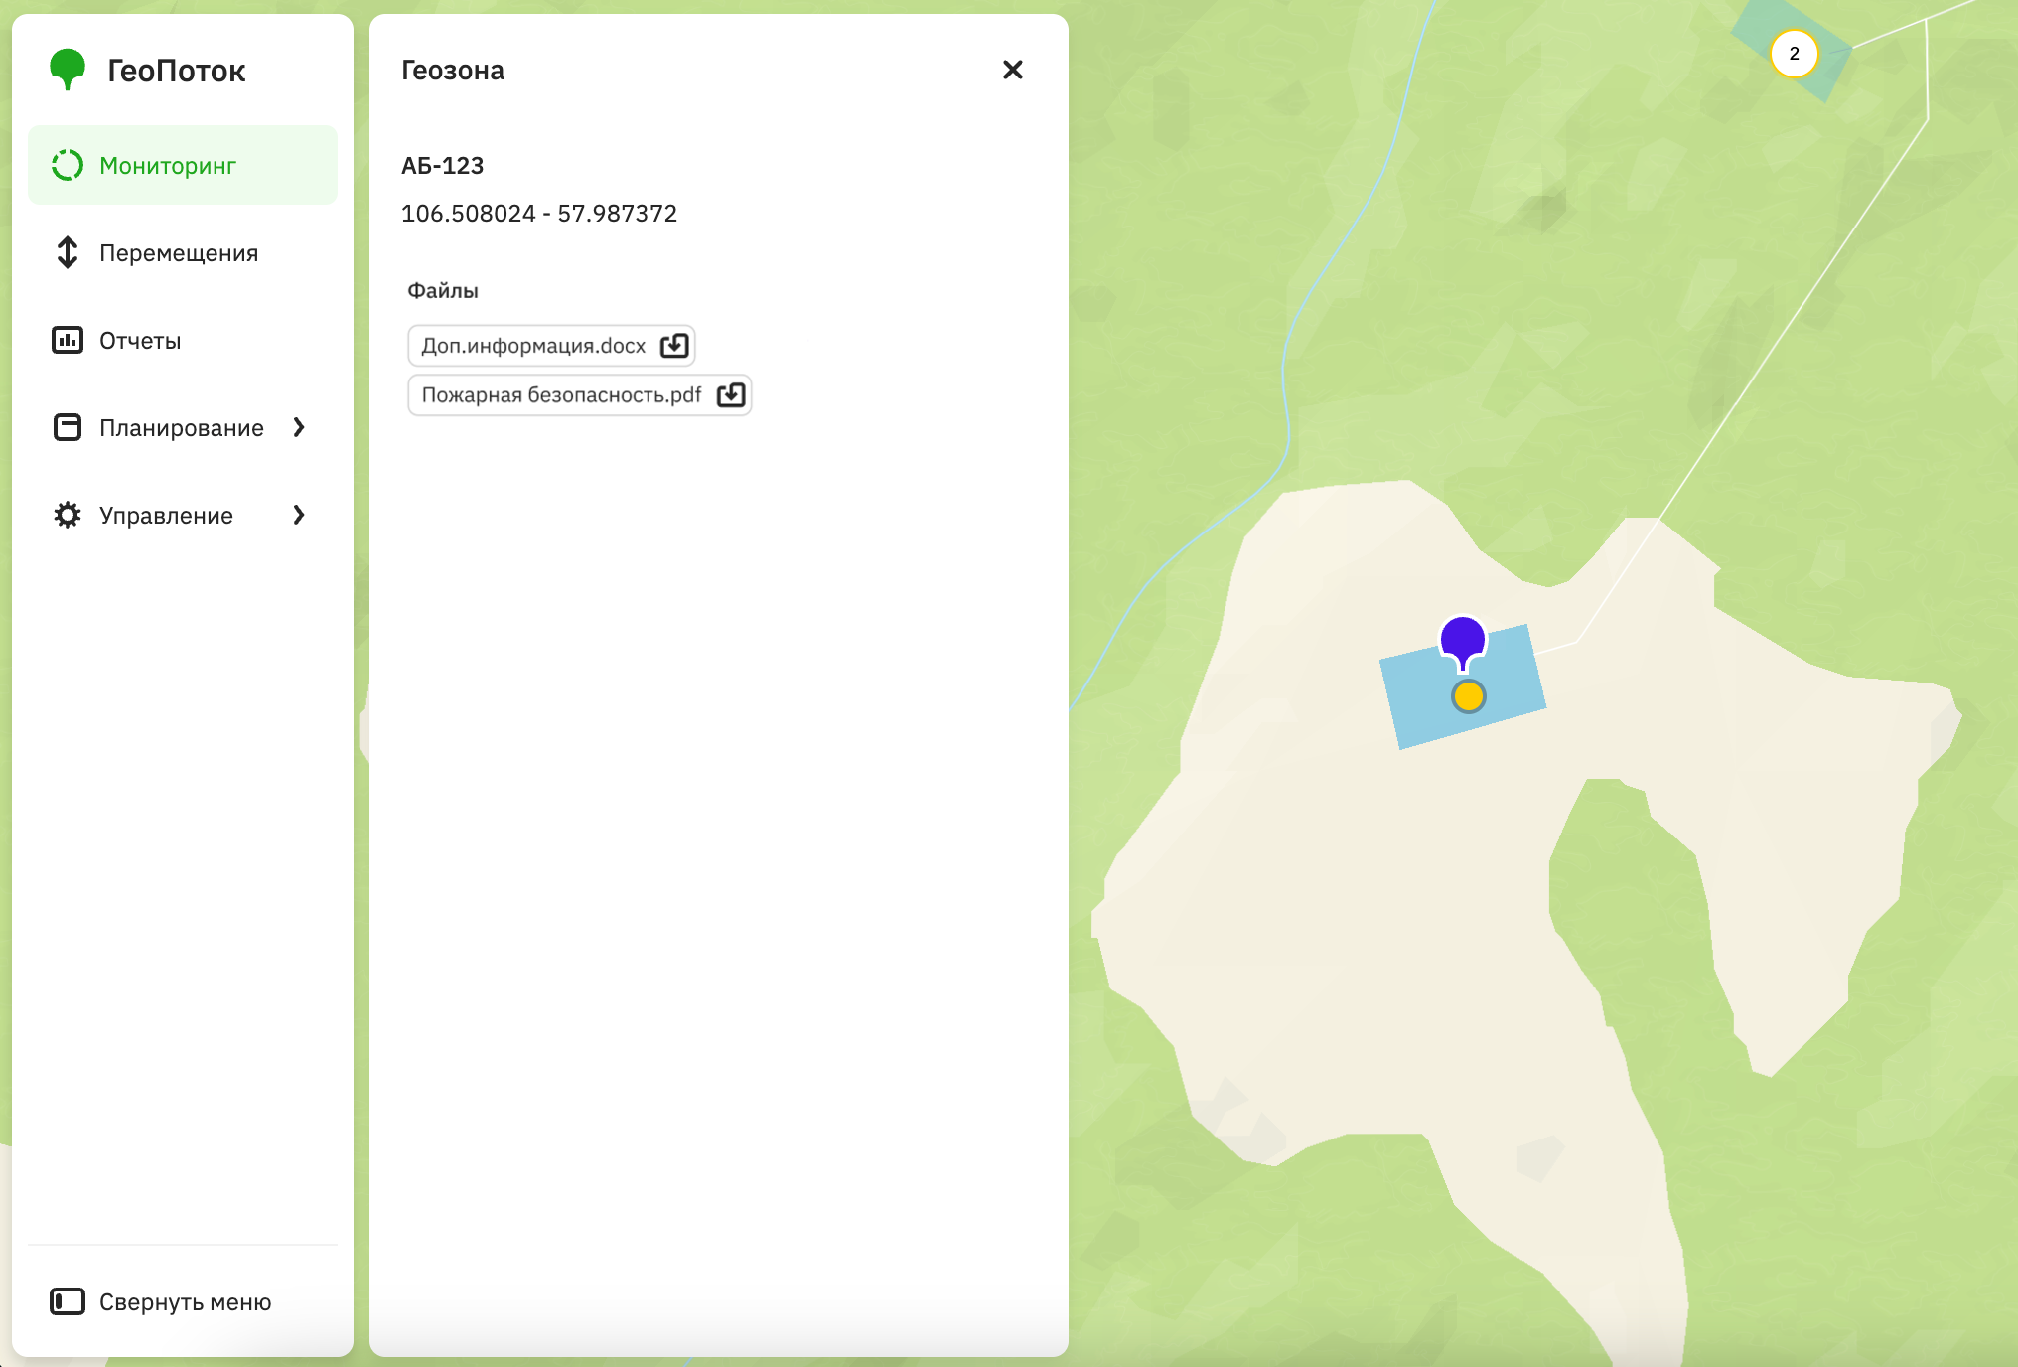Close the Геозона info panel
This screenshot has height=1367, width=2018.
(1012, 70)
